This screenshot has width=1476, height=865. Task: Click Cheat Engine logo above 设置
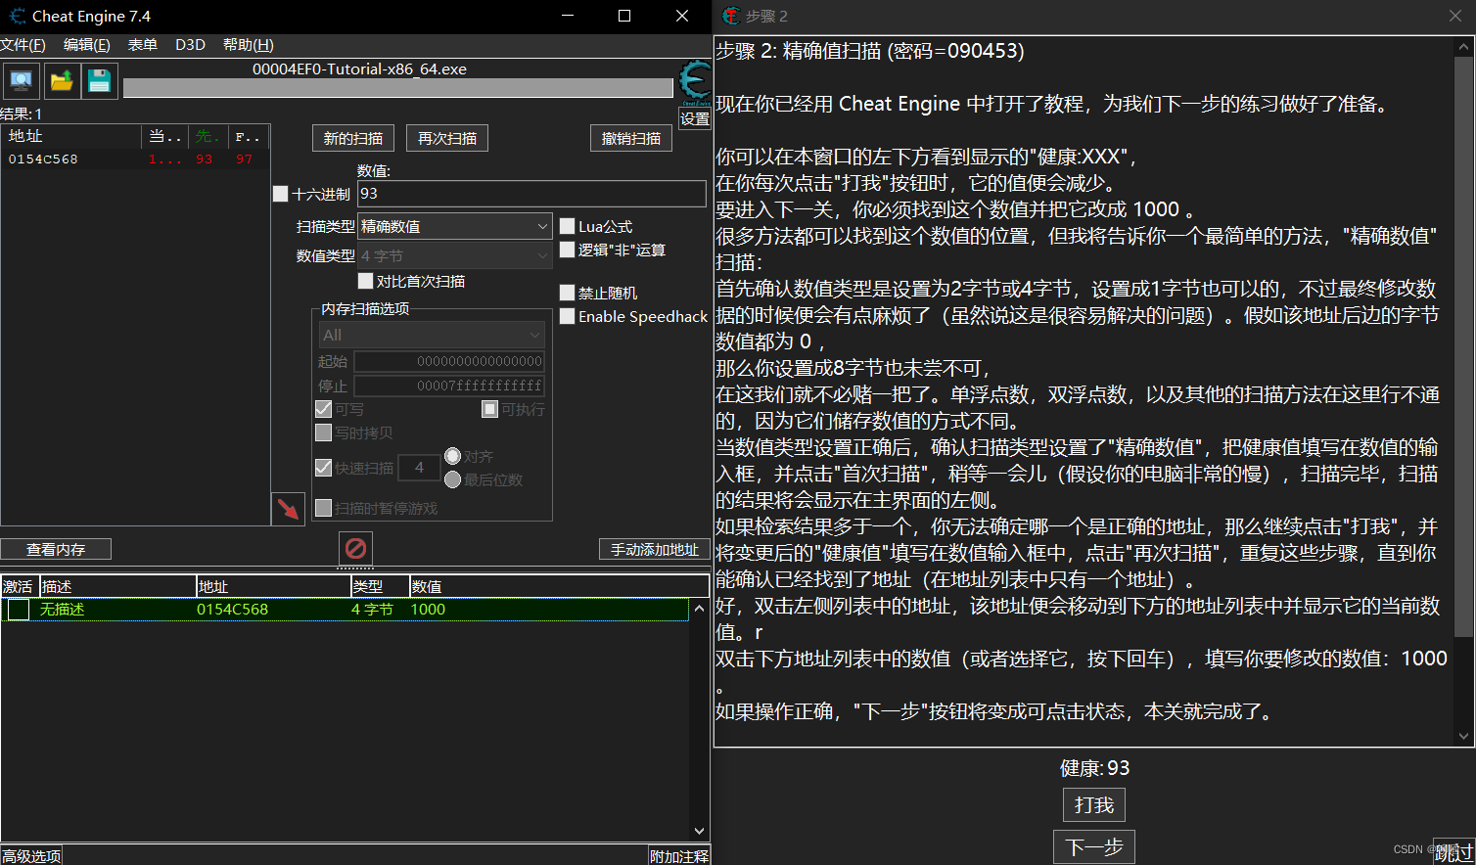tap(695, 83)
